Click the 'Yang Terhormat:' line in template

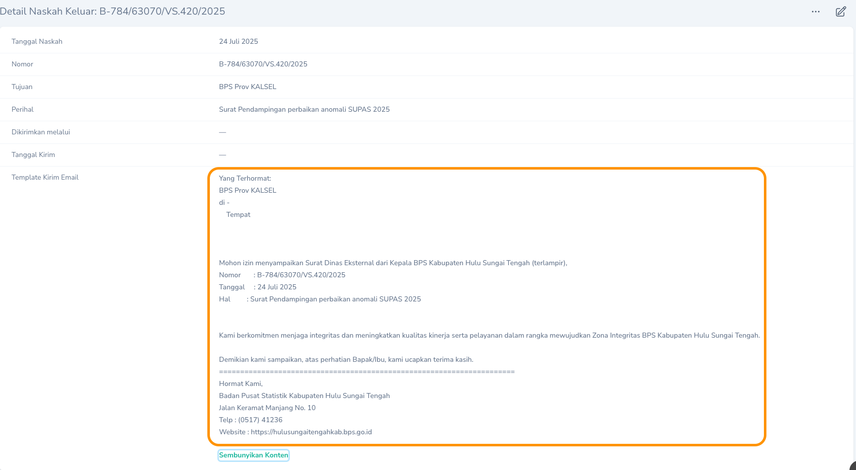[x=245, y=179]
